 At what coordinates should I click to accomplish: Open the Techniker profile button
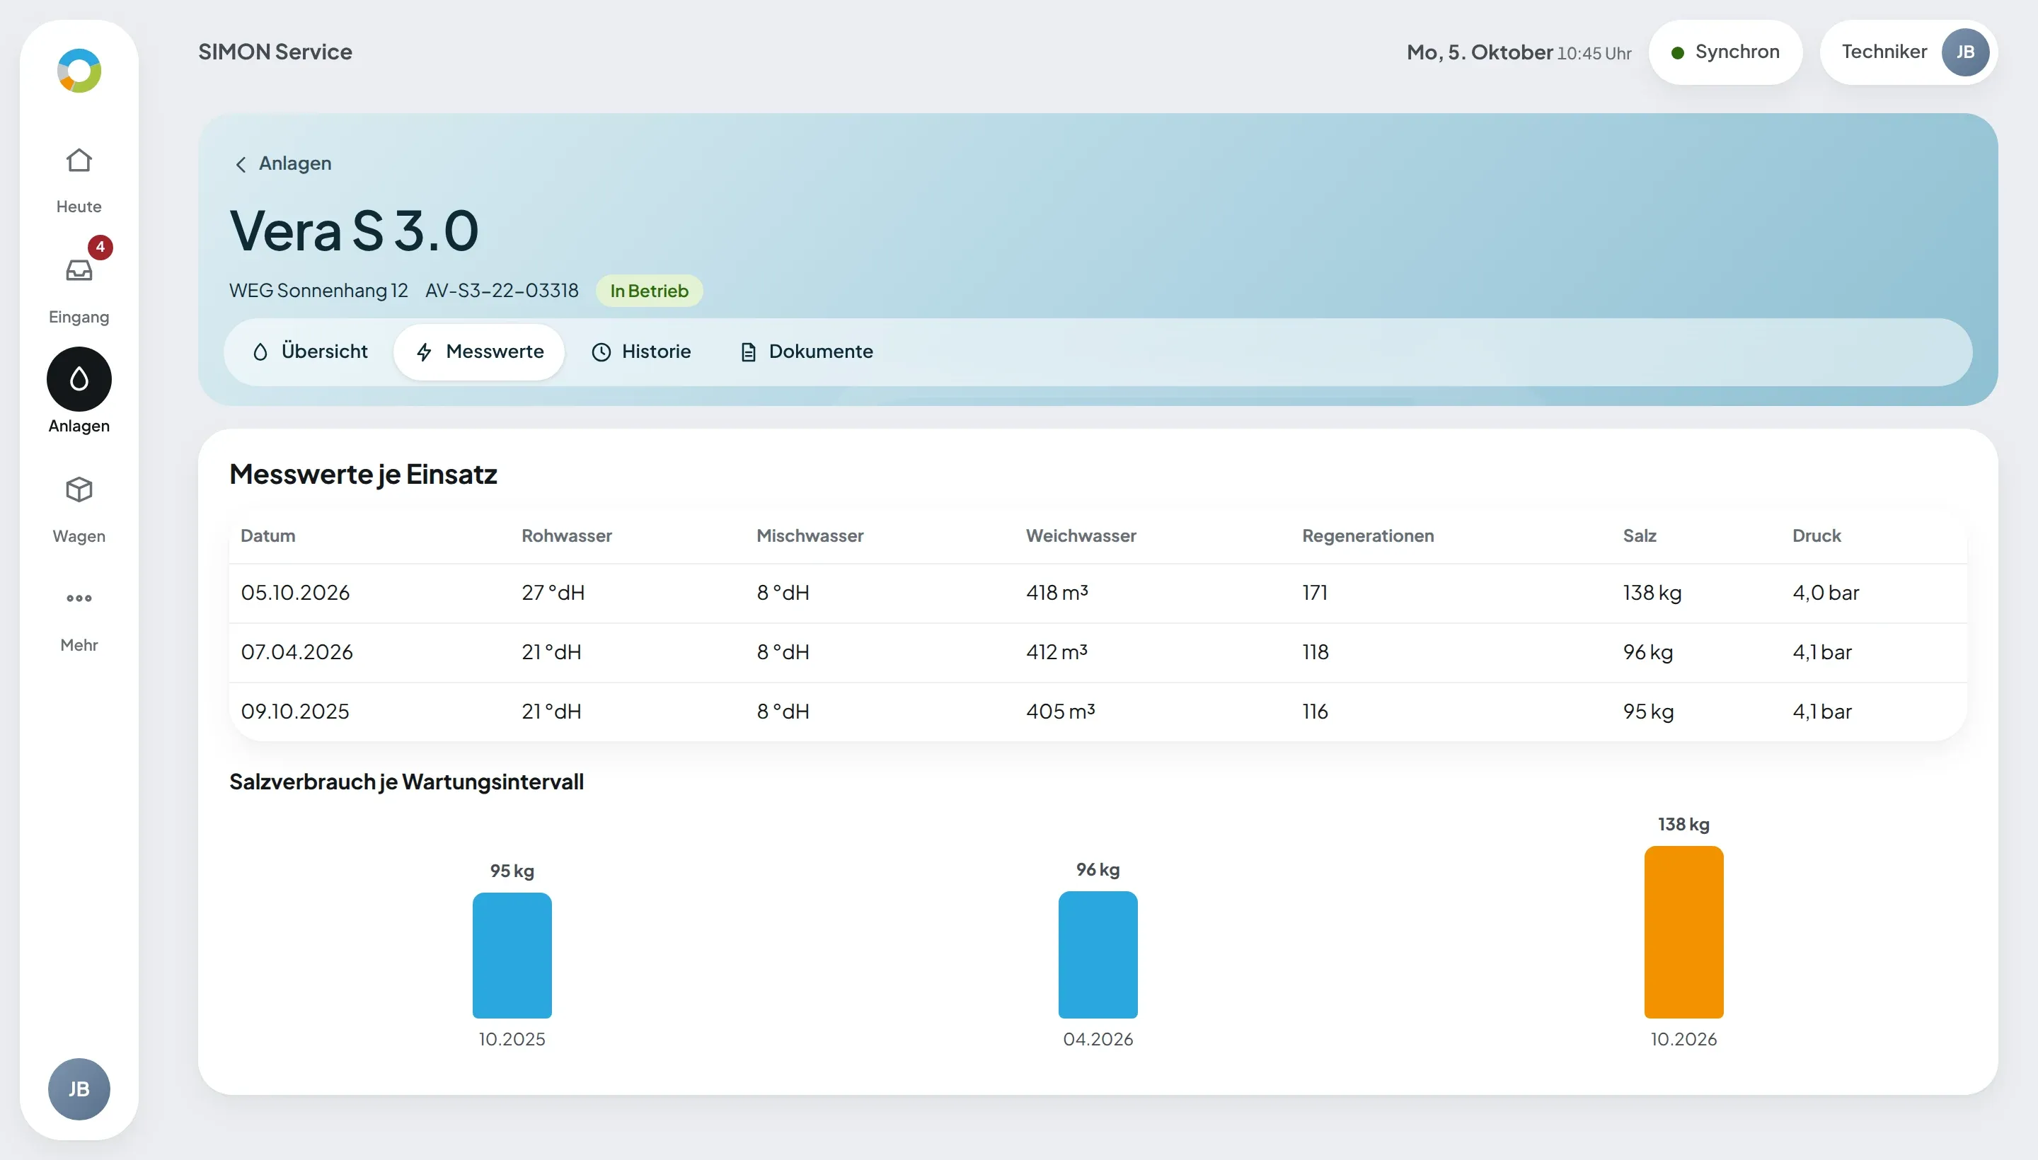point(1908,52)
